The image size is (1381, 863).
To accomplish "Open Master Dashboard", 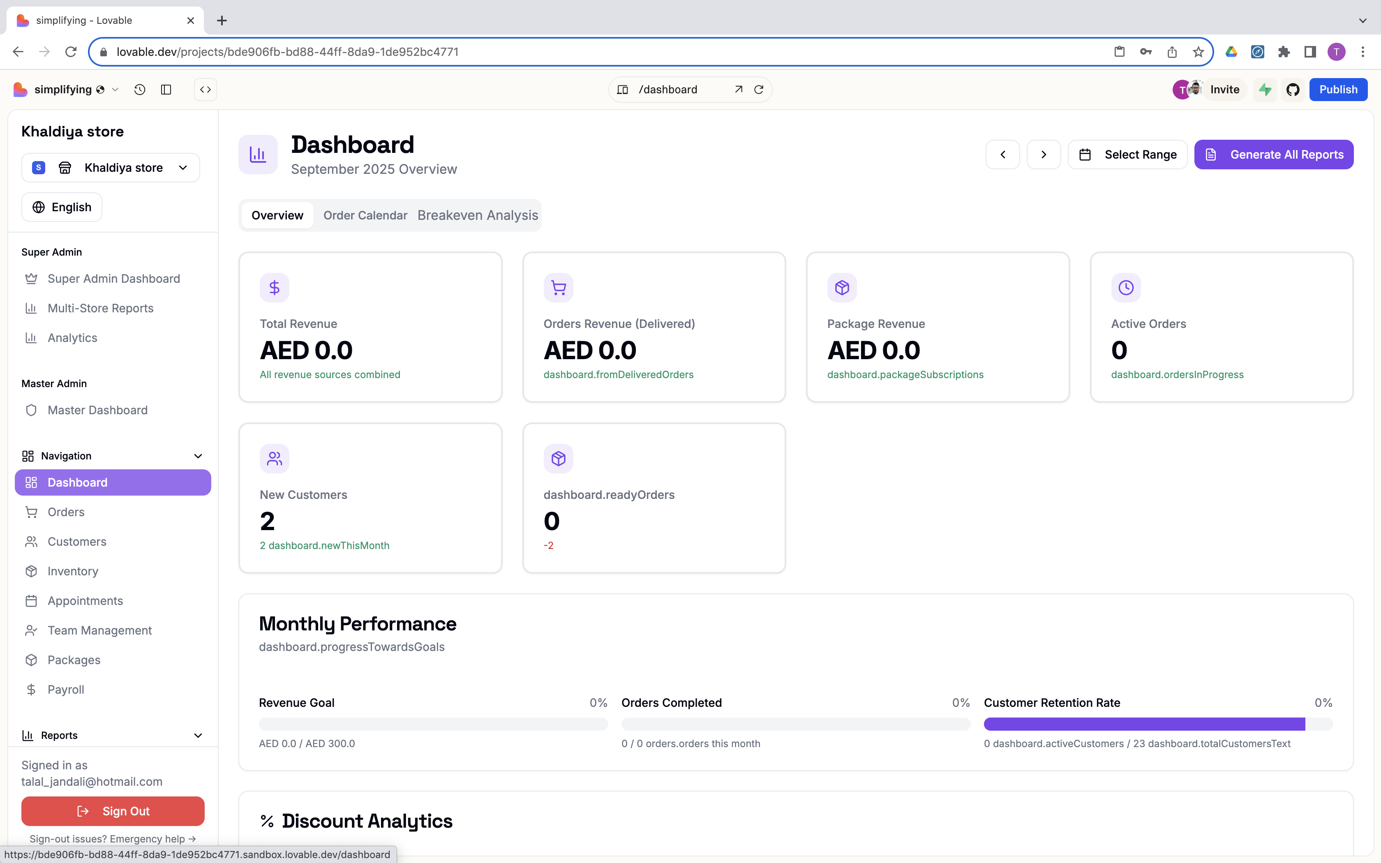I will [x=113, y=411].
